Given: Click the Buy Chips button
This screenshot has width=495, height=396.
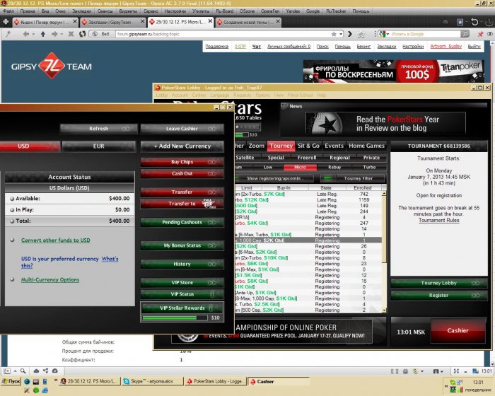Looking at the screenshot, I should [182, 162].
